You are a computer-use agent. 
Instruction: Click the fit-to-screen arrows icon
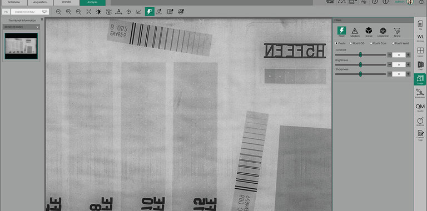point(88,12)
